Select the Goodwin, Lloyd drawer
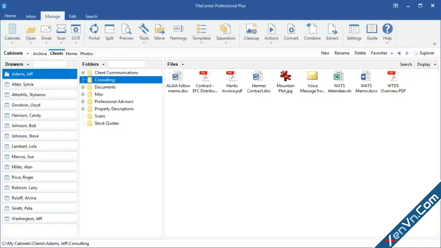441x248 pixels. (40, 105)
